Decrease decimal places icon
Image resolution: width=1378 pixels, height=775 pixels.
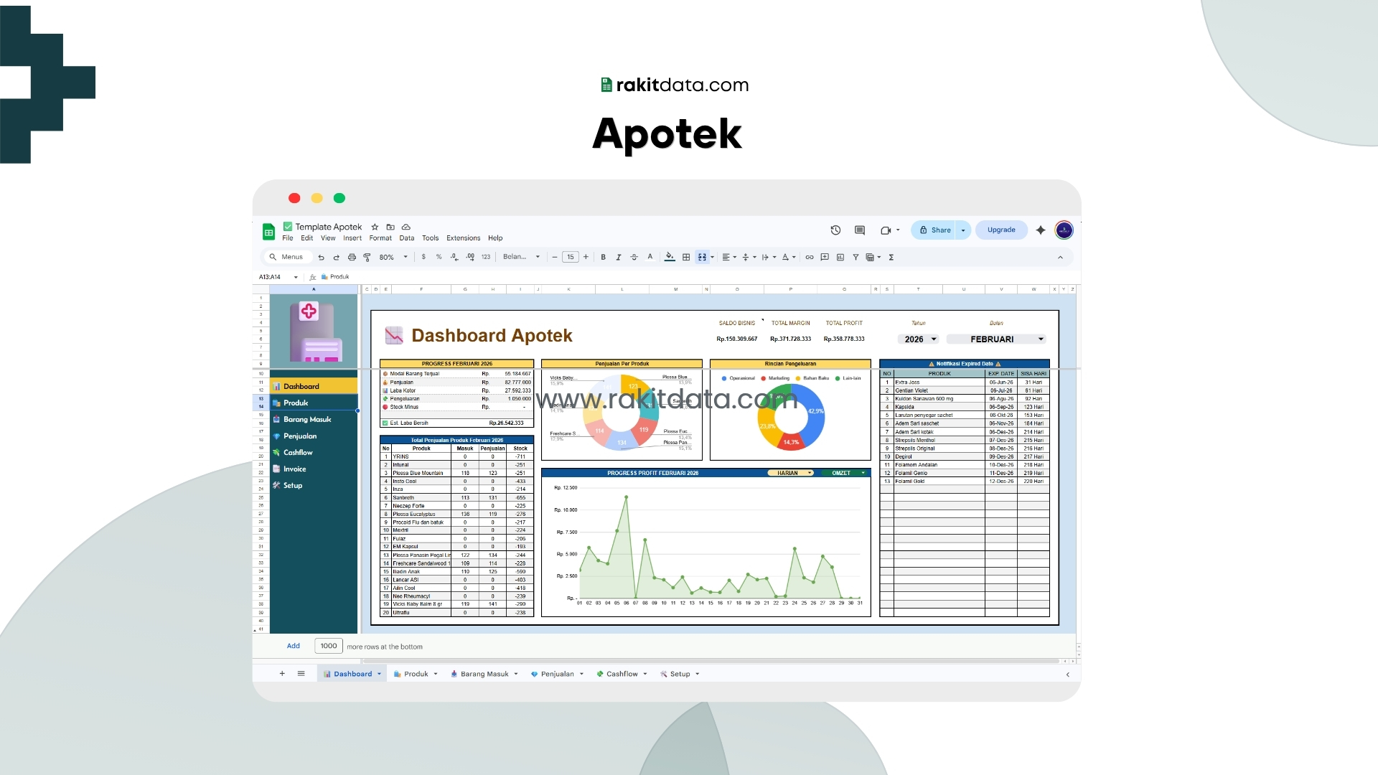tap(454, 257)
